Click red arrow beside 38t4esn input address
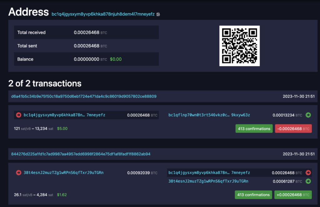Viewport: 320px width, 207px height. coord(19,173)
